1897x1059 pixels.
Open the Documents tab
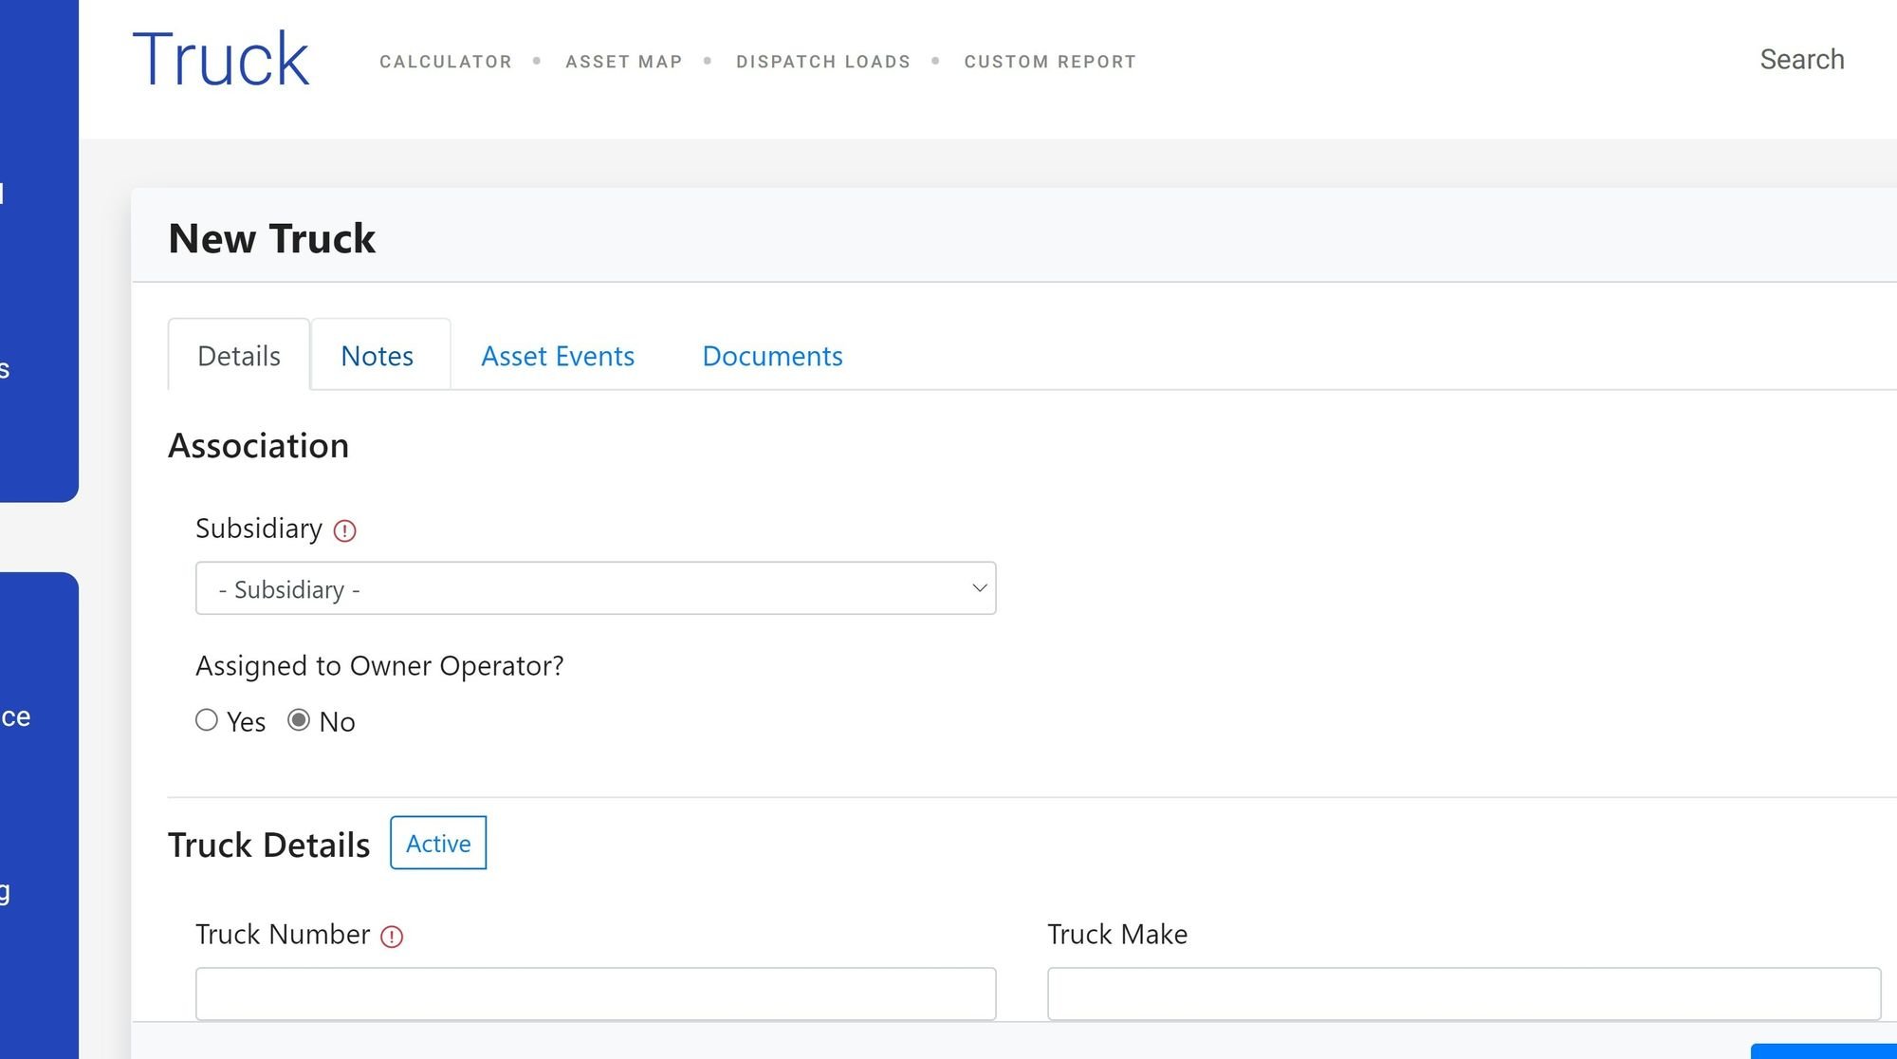click(772, 355)
